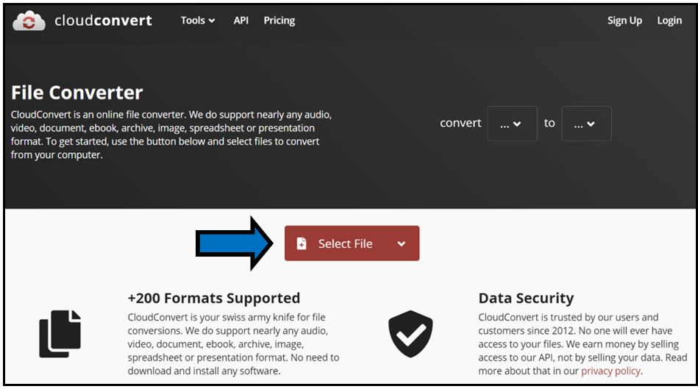Viewport: 698px width, 389px height.
Task: Click the stacked documents formats icon
Action: coord(60,334)
